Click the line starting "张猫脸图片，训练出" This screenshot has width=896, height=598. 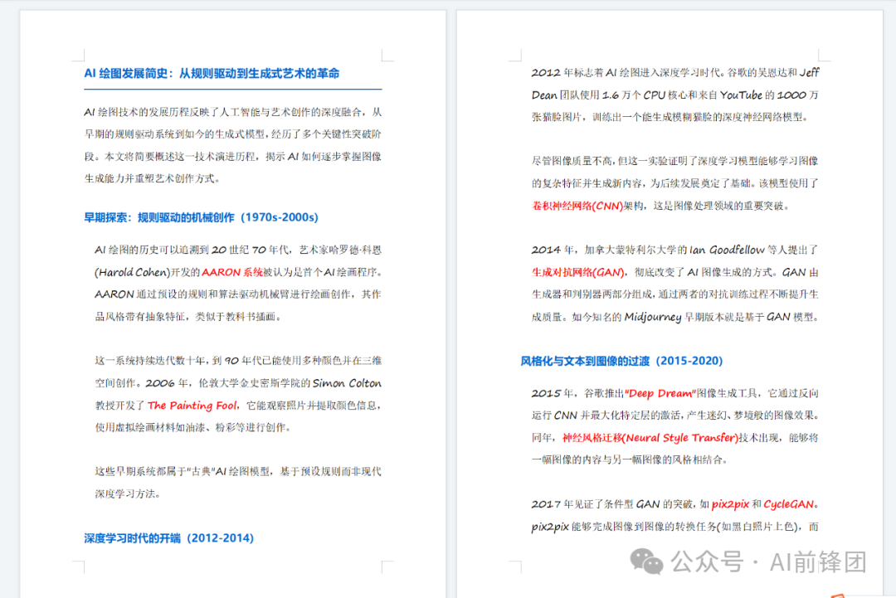[670, 118]
